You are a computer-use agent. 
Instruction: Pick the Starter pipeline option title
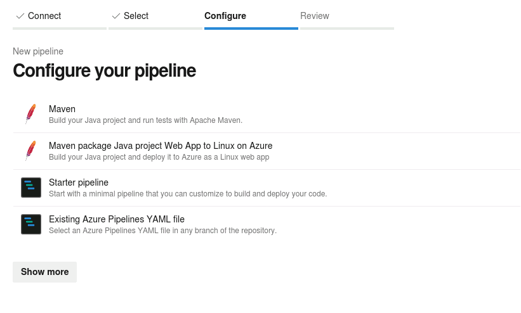(x=79, y=182)
